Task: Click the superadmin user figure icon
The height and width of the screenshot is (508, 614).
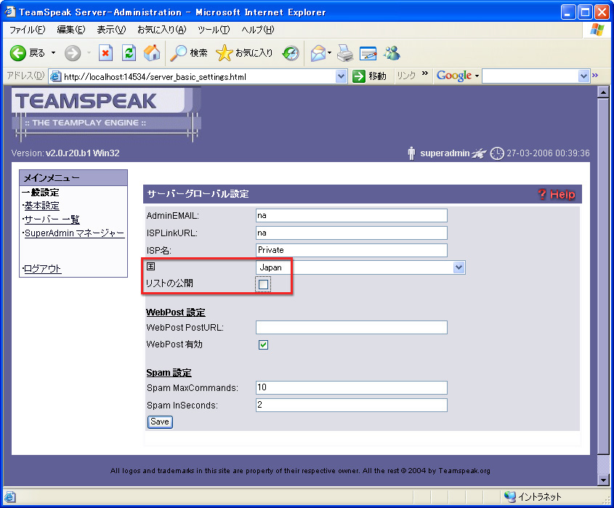Action: pyautogui.click(x=411, y=153)
